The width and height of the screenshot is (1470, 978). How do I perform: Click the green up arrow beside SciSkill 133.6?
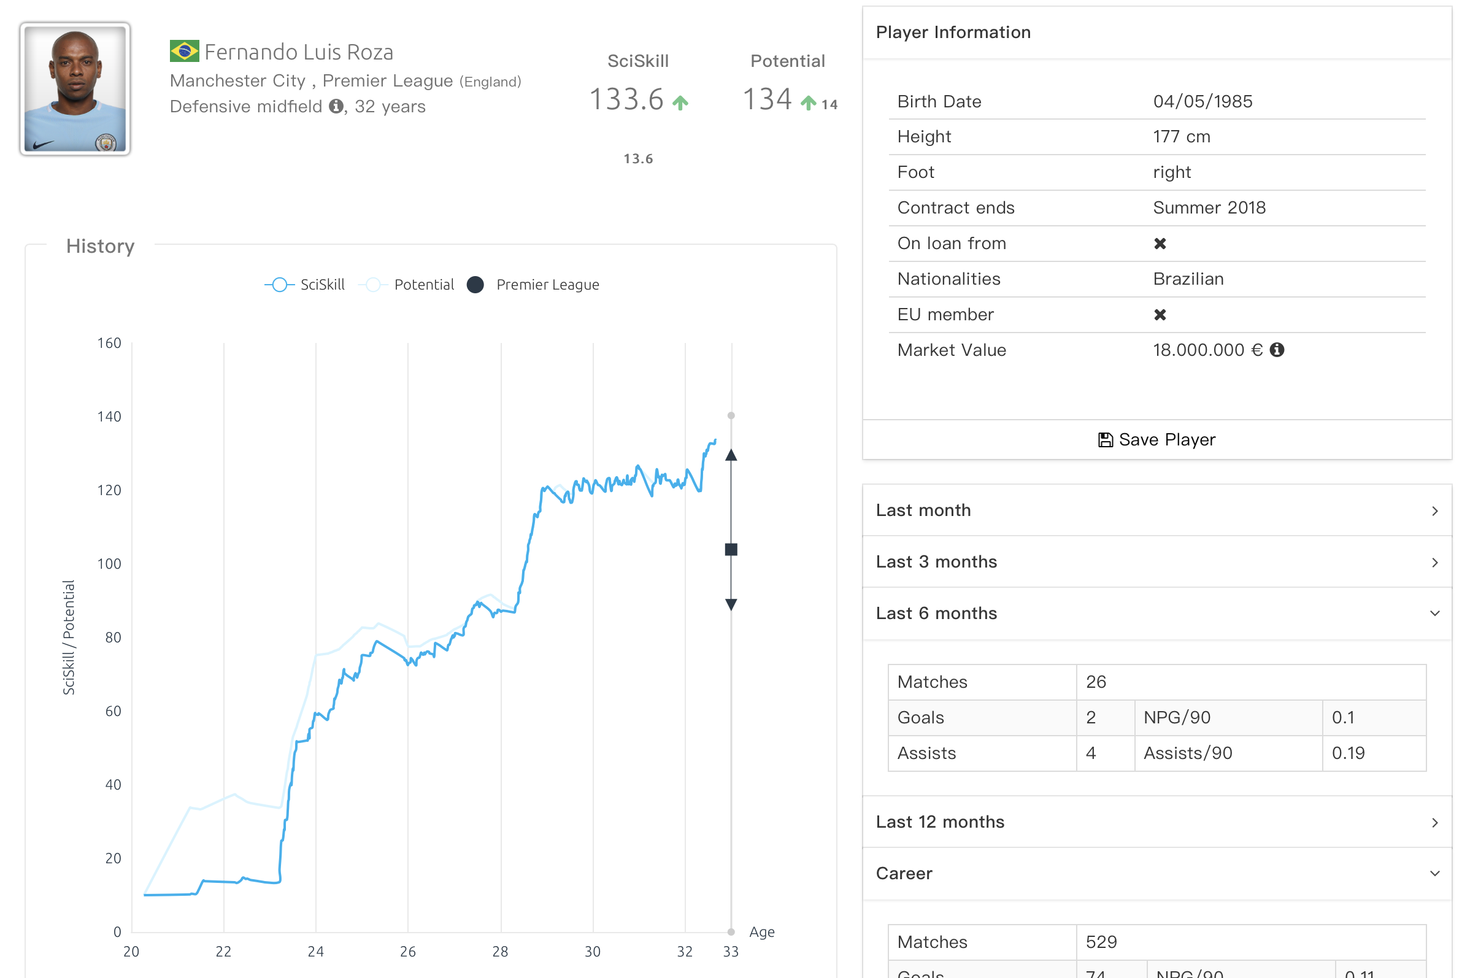point(680,103)
